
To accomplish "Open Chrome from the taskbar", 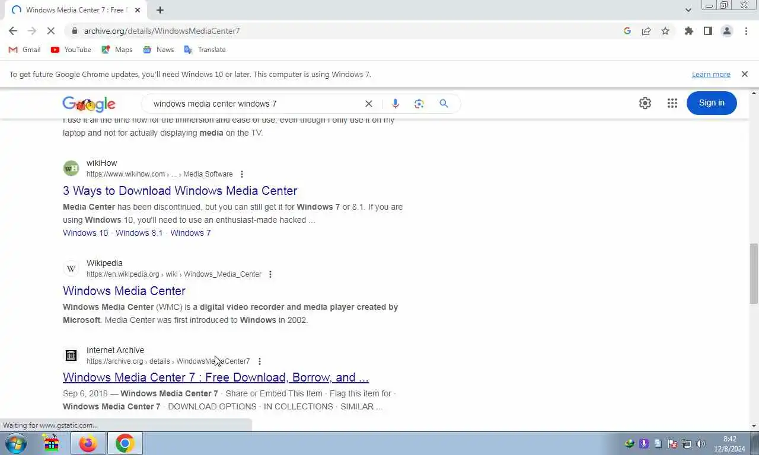I will pyautogui.click(x=125, y=443).
